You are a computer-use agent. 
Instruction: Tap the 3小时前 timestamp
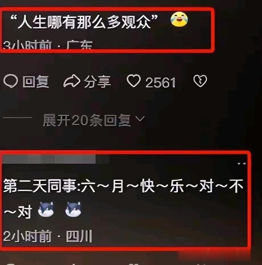pyautogui.click(x=27, y=45)
